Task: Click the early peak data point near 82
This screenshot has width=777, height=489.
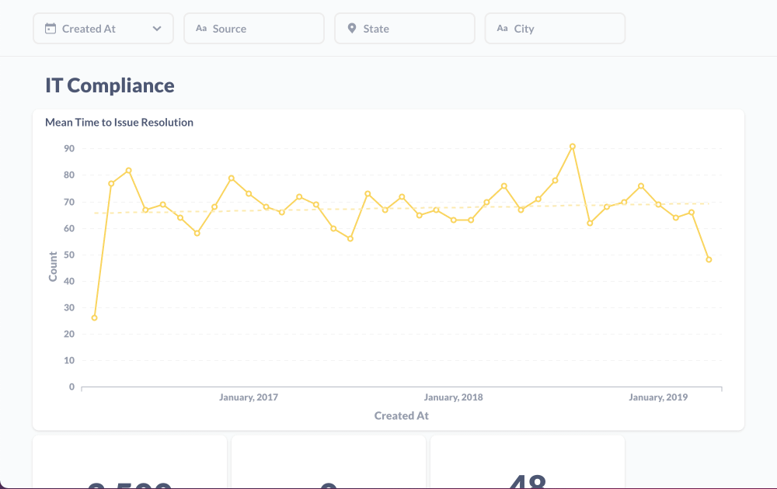Action: tap(128, 170)
